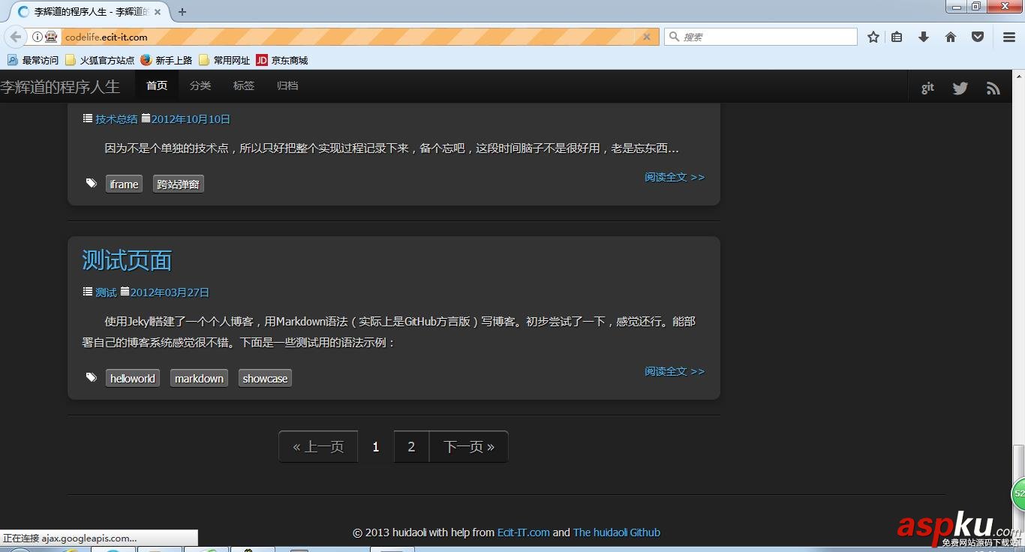This screenshot has width=1025, height=552.
Task: Open the Downloads icon in browser toolbar
Action: coord(924,36)
